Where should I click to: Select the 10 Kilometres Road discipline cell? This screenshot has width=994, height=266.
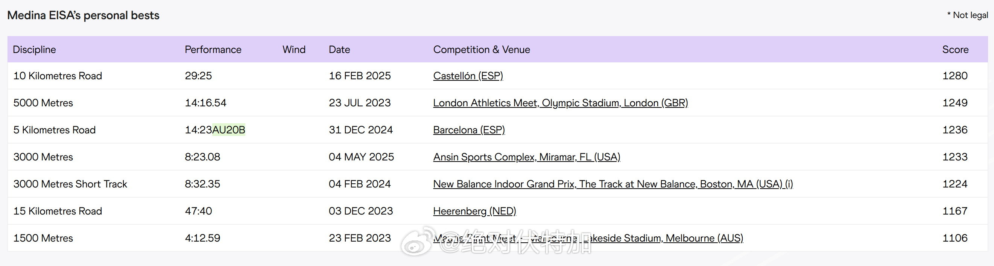pyautogui.click(x=58, y=76)
